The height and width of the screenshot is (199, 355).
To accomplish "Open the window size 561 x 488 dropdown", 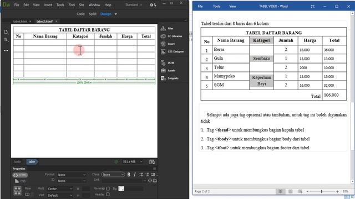I will pyautogui.click(x=133, y=161).
